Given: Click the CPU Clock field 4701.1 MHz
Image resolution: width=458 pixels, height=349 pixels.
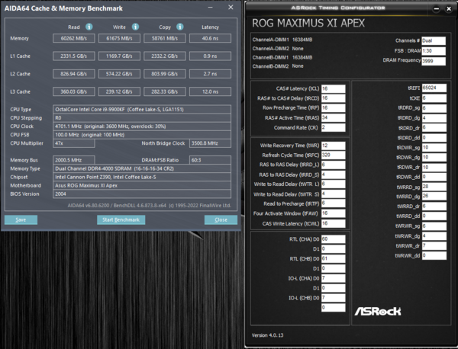Looking at the screenshot, I should 142,126.
